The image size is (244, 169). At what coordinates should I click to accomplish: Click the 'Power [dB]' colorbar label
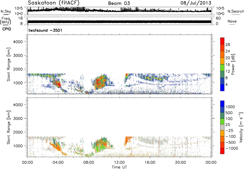click(x=233, y=64)
